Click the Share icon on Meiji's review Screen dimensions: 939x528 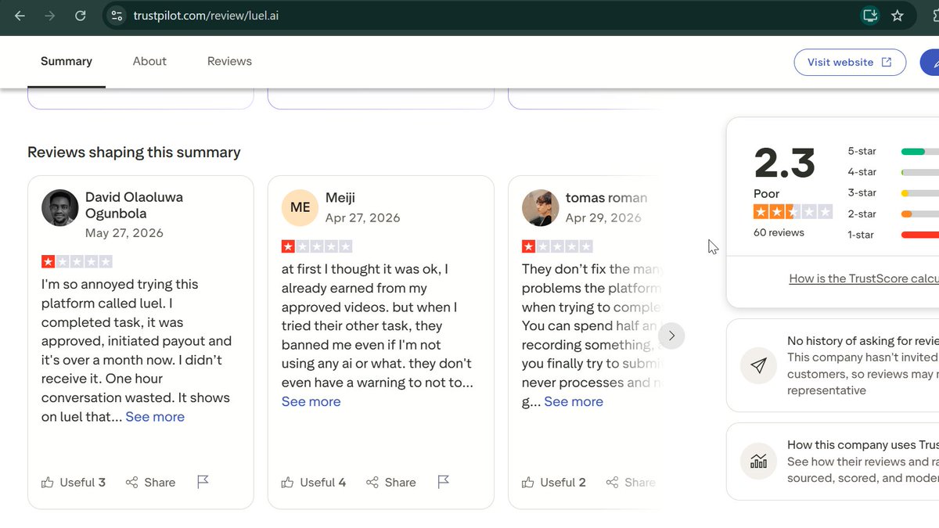(372, 483)
